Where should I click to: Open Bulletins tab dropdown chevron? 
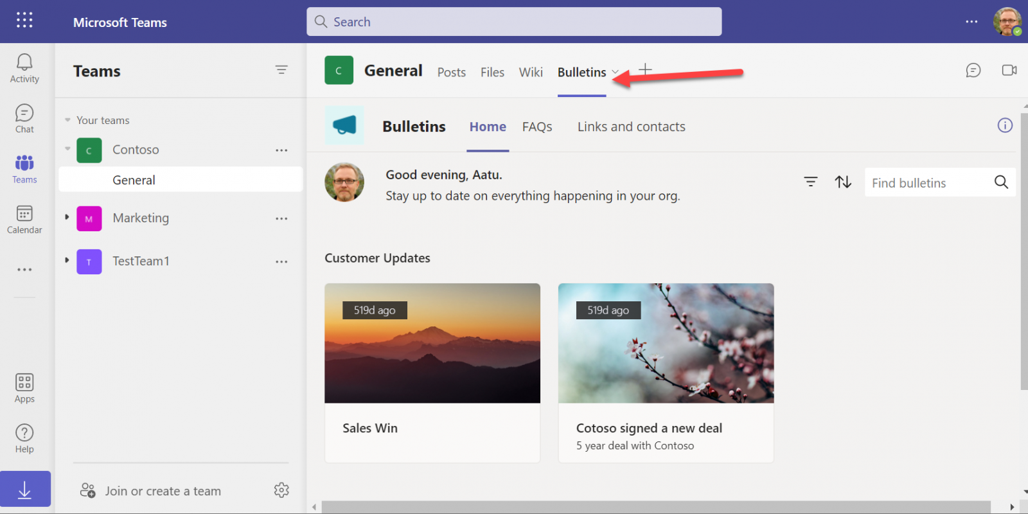click(x=616, y=72)
